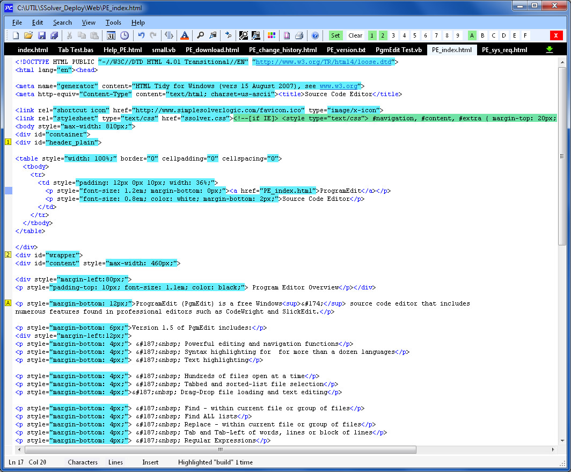Click the New file icon
This screenshot has width=571, height=472.
(x=16, y=35)
